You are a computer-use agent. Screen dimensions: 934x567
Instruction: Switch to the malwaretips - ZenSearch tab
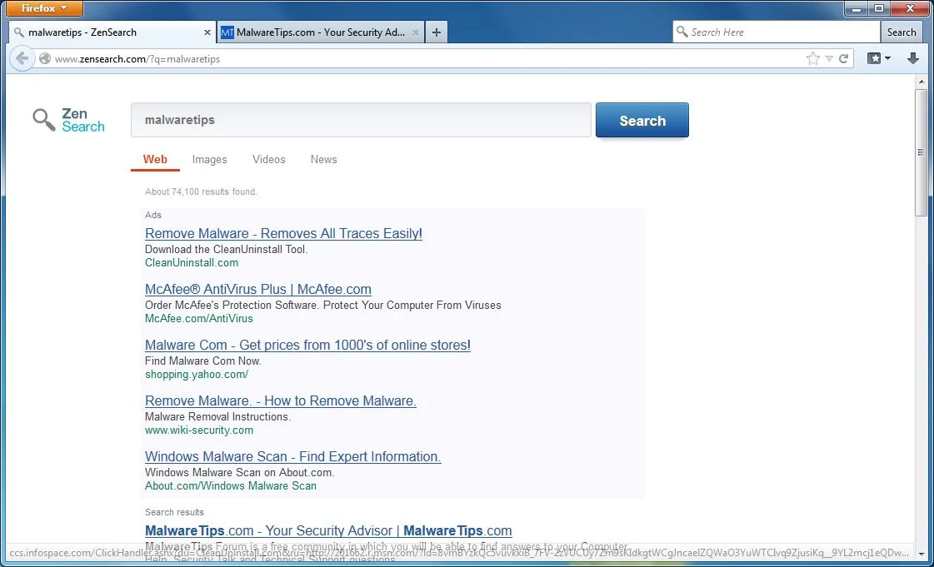point(112,32)
